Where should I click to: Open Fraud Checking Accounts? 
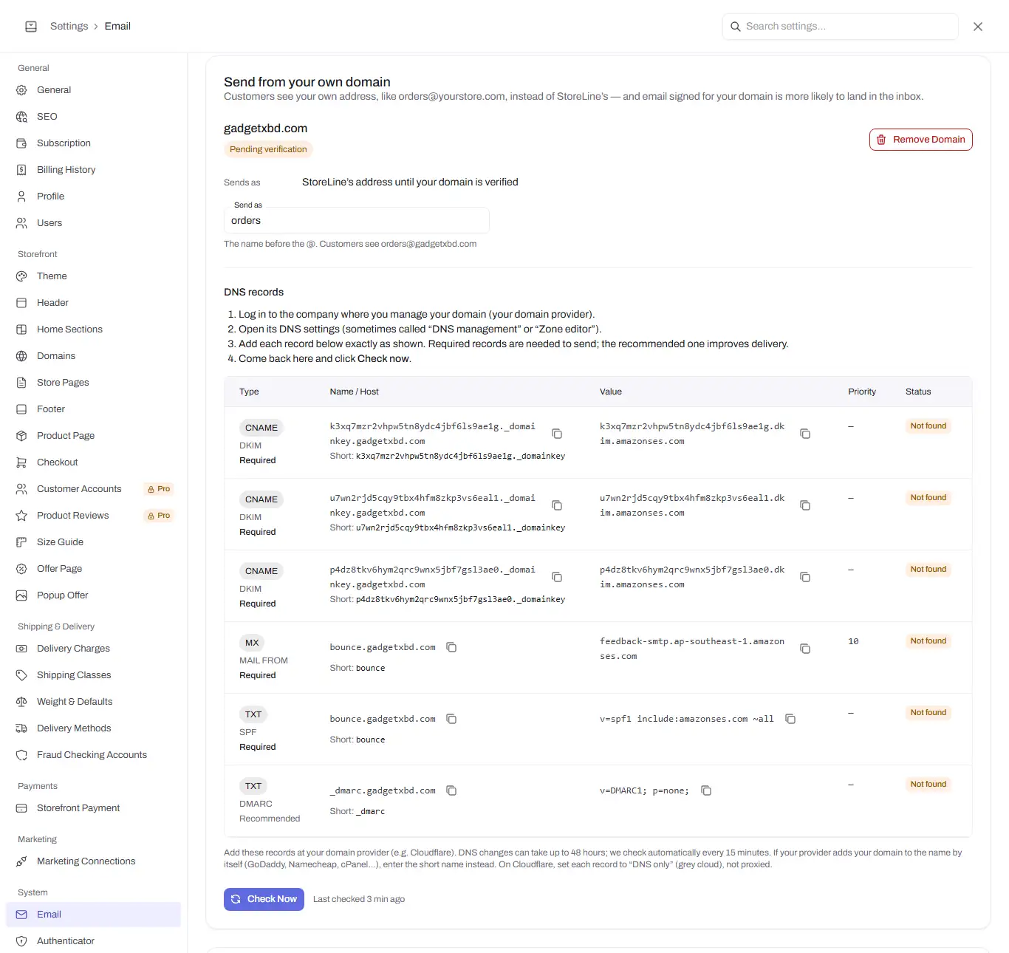point(93,755)
